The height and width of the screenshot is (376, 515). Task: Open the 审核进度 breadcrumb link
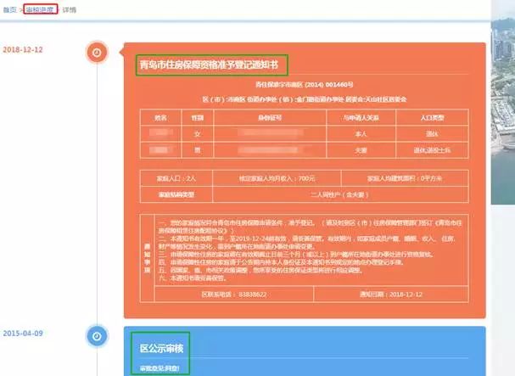pos(40,9)
